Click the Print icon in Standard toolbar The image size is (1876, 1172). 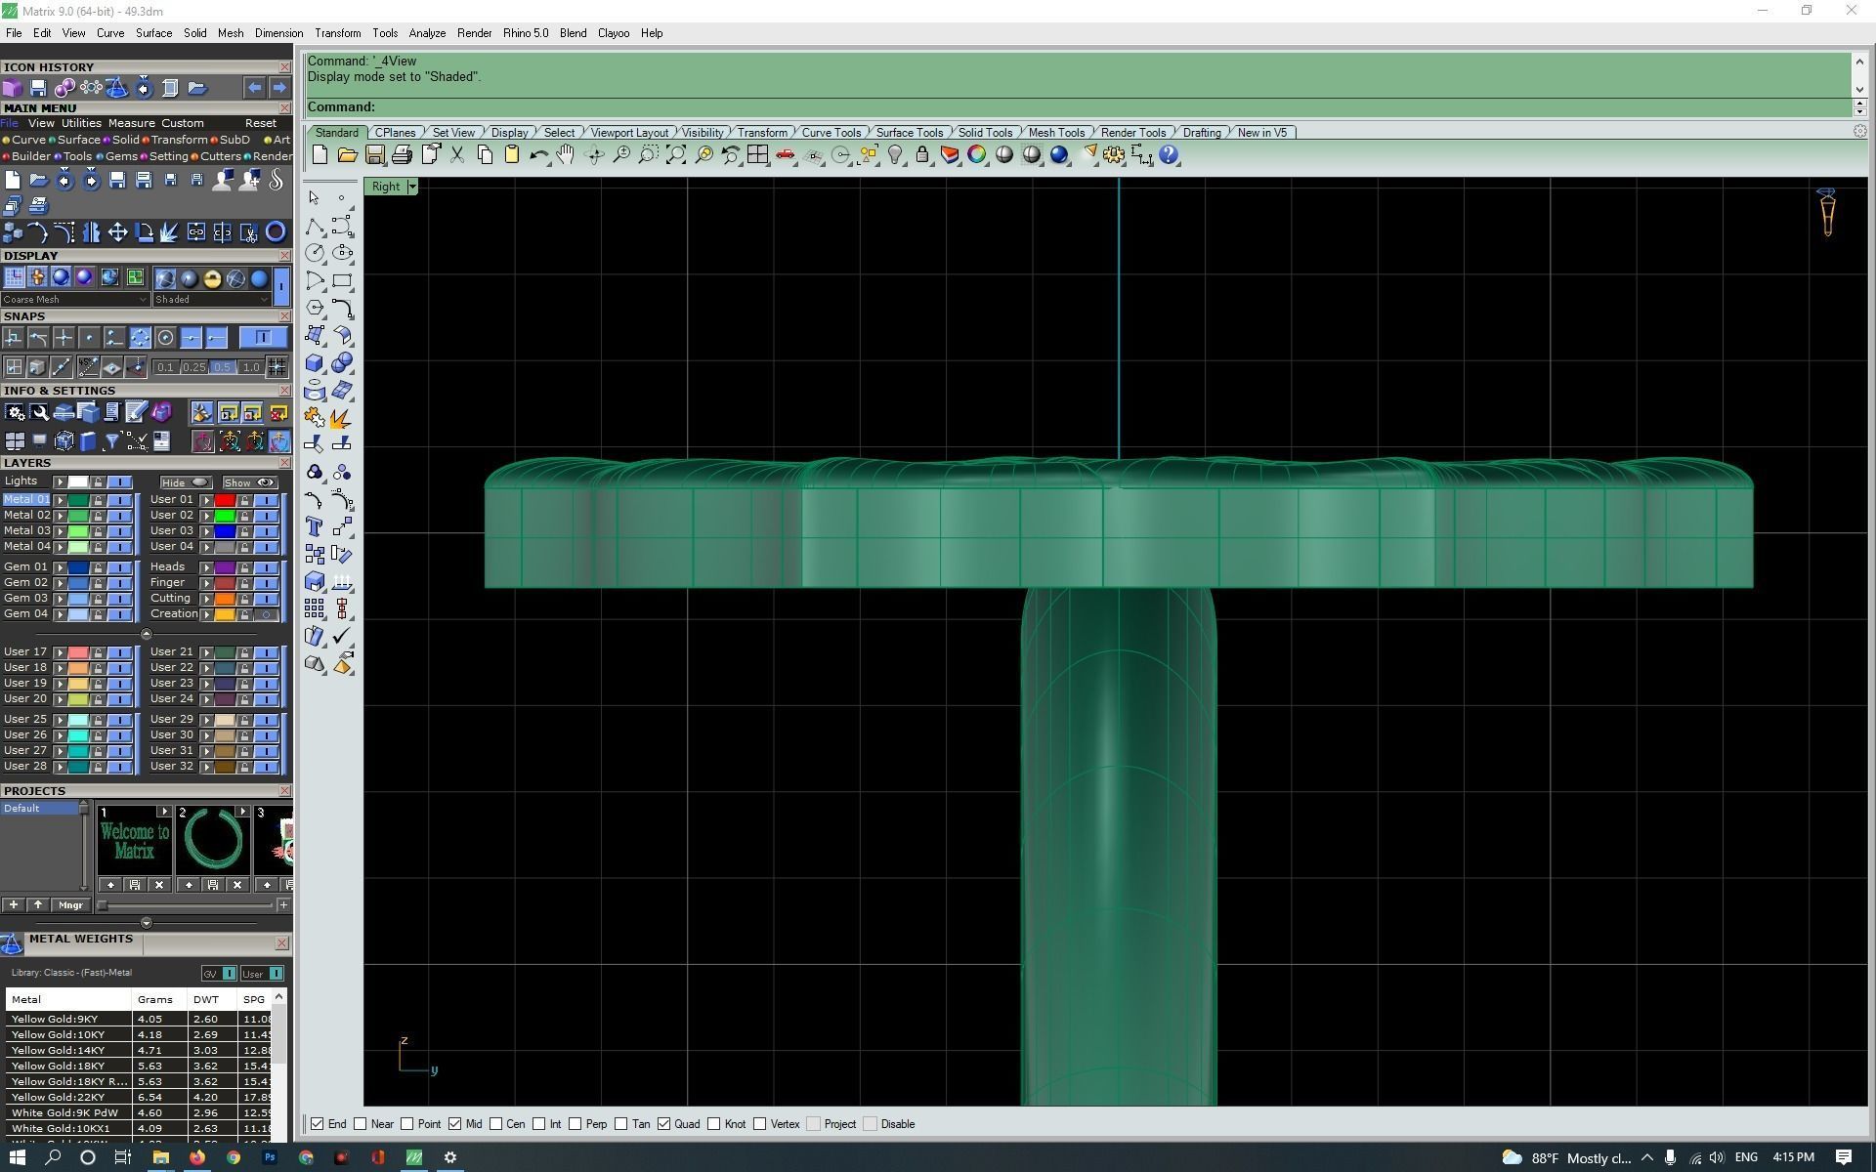click(402, 155)
